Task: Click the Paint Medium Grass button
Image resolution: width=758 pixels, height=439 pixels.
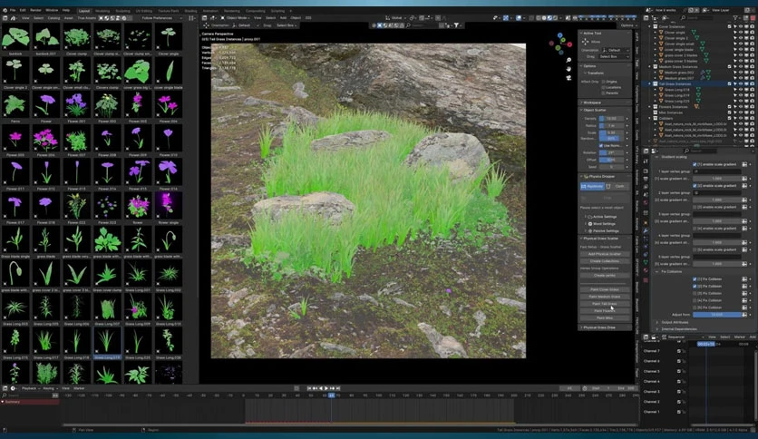Action: [x=604, y=297]
